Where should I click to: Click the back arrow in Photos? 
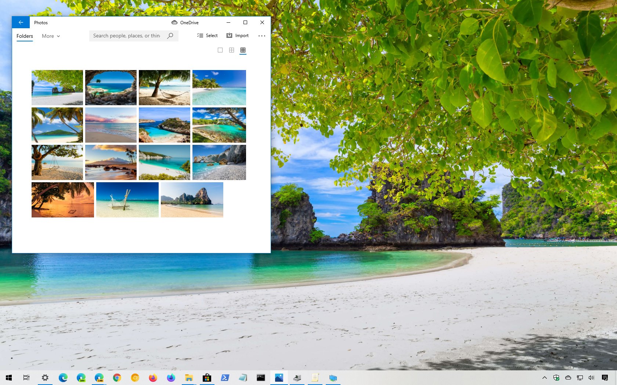21,22
